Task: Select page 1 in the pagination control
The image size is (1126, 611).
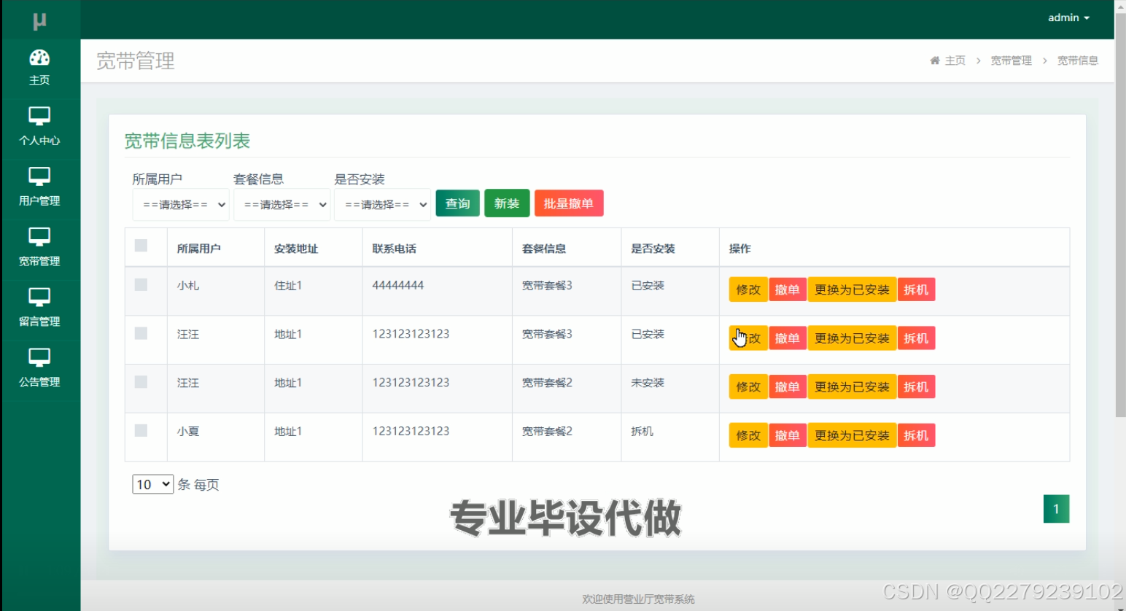Action: click(x=1056, y=509)
